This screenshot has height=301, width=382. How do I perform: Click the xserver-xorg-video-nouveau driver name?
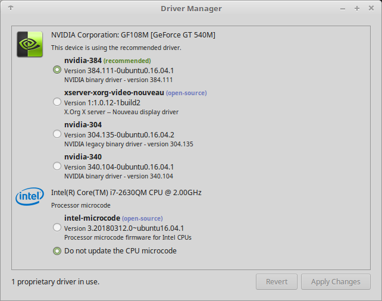coord(114,93)
